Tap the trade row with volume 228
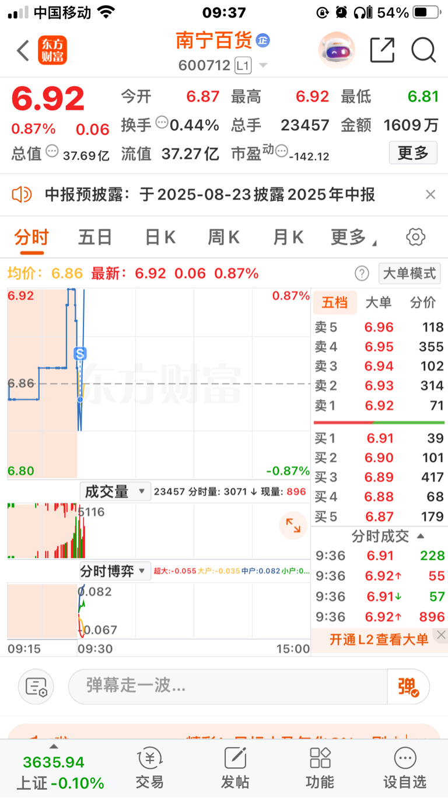 tap(380, 556)
